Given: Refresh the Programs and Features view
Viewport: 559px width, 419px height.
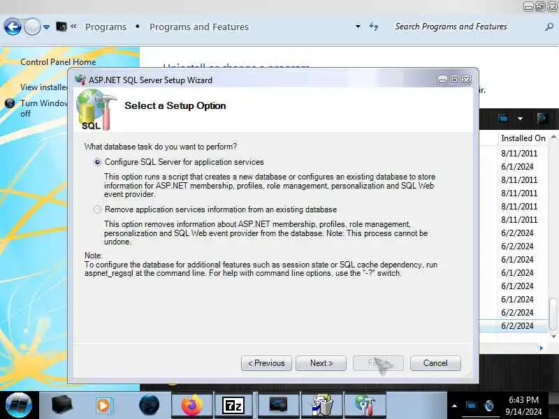Looking at the screenshot, I should 374,27.
